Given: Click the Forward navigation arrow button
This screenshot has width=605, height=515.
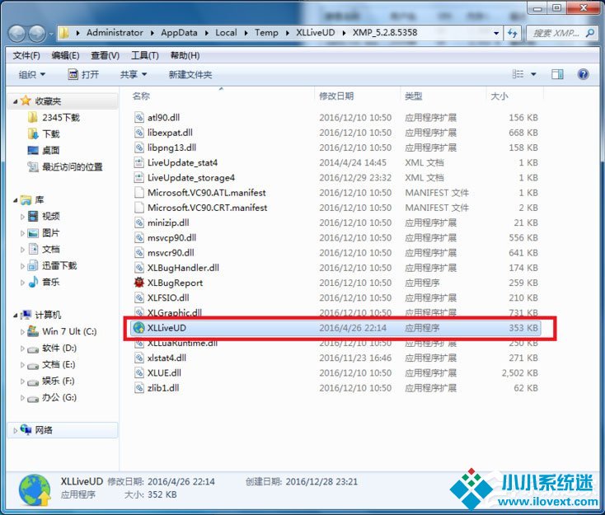Looking at the screenshot, I should [37, 34].
